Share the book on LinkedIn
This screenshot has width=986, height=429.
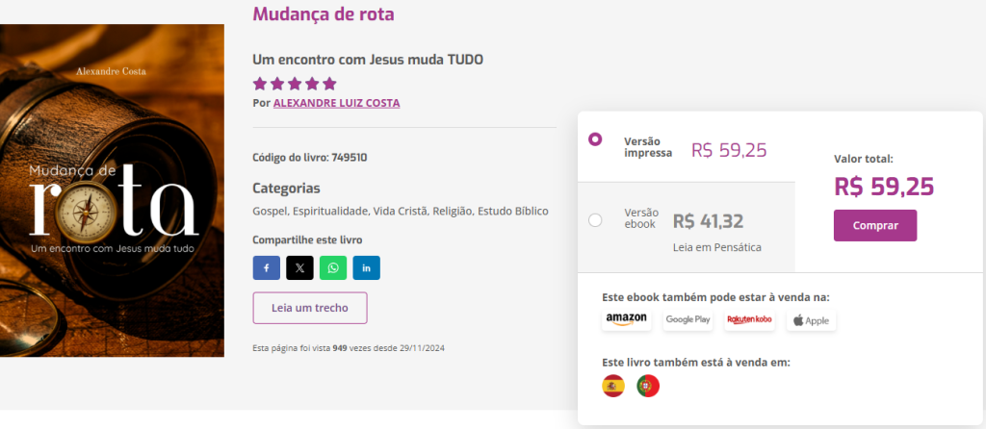tap(366, 267)
